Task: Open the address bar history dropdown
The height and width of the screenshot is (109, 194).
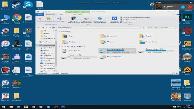Action: (x=140, y=28)
